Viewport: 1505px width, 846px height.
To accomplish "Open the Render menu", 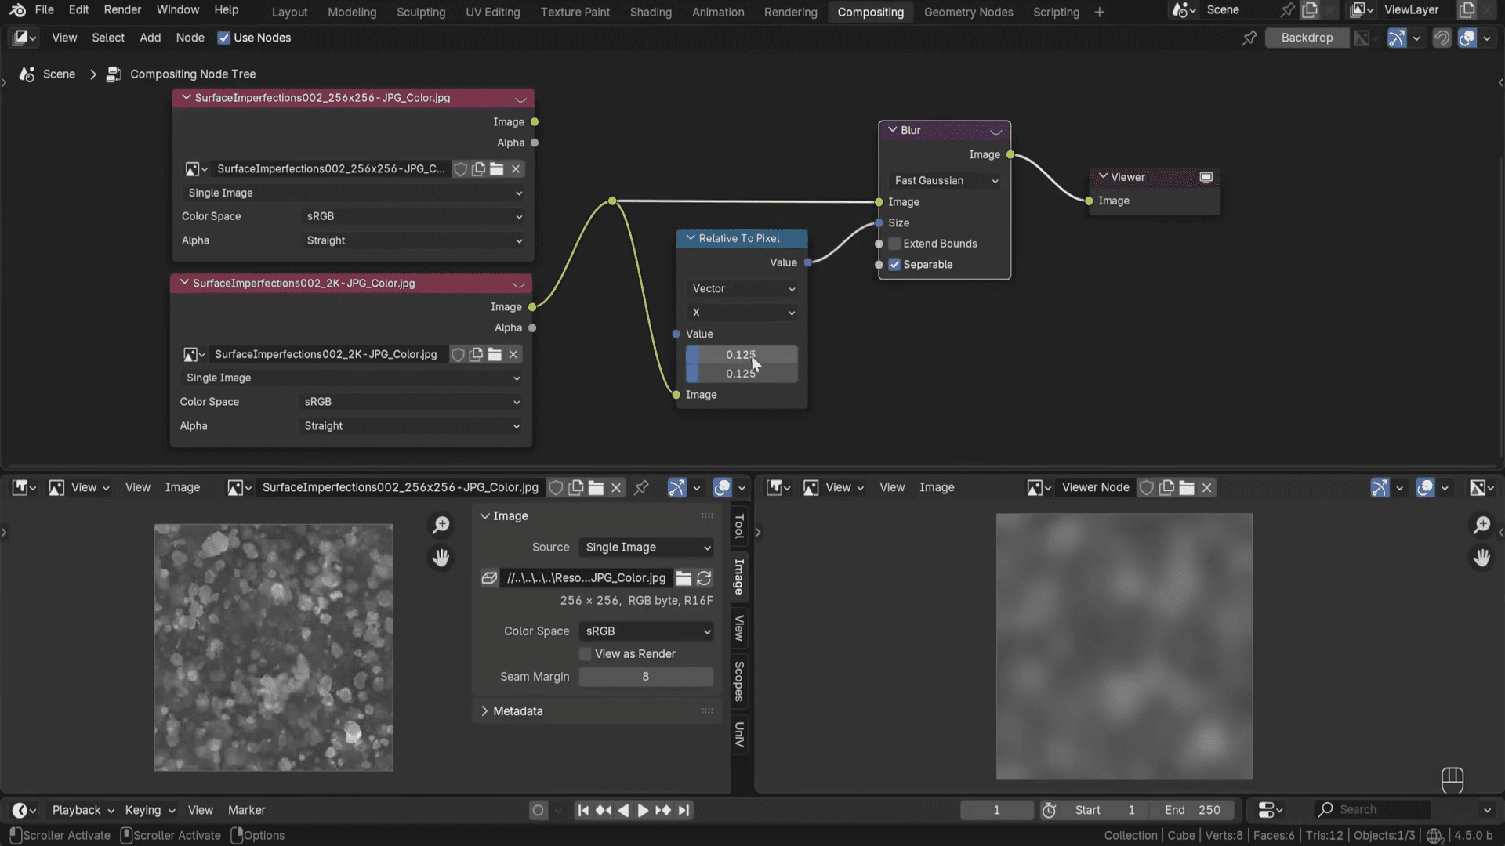I will coord(122,9).
